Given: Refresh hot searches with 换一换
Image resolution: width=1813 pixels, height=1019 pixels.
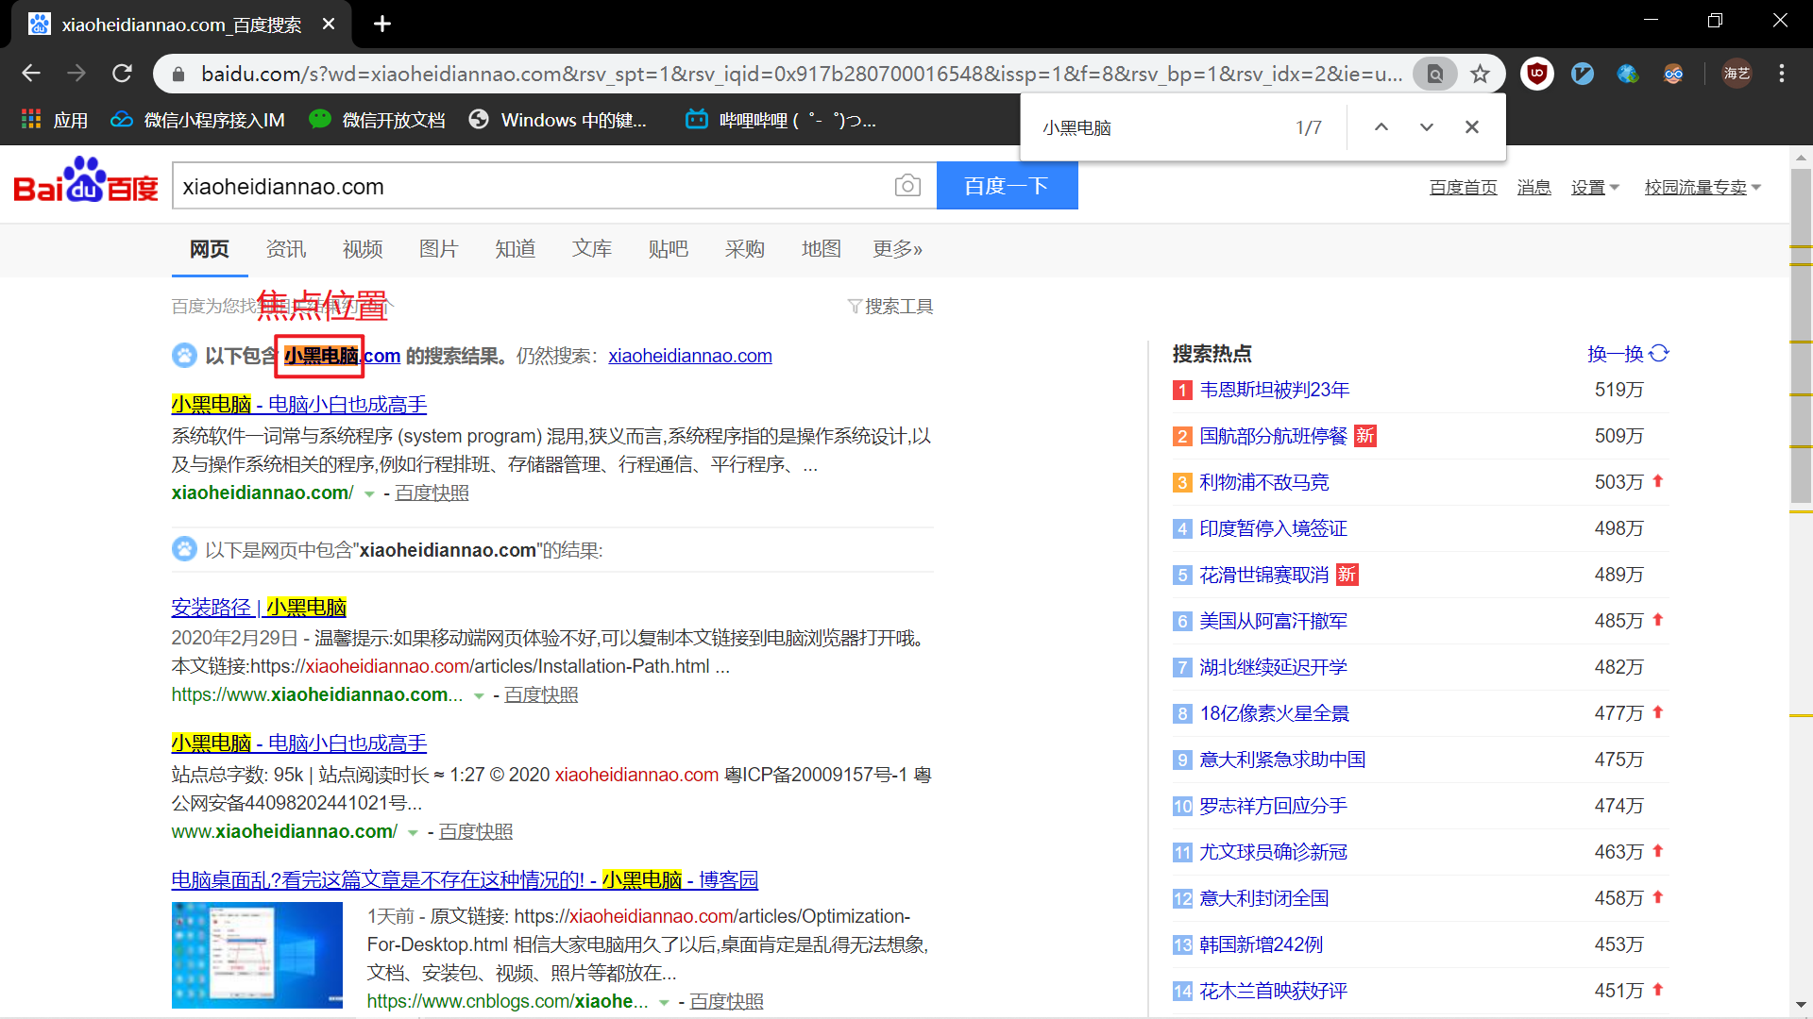Looking at the screenshot, I should coord(1628,354).
